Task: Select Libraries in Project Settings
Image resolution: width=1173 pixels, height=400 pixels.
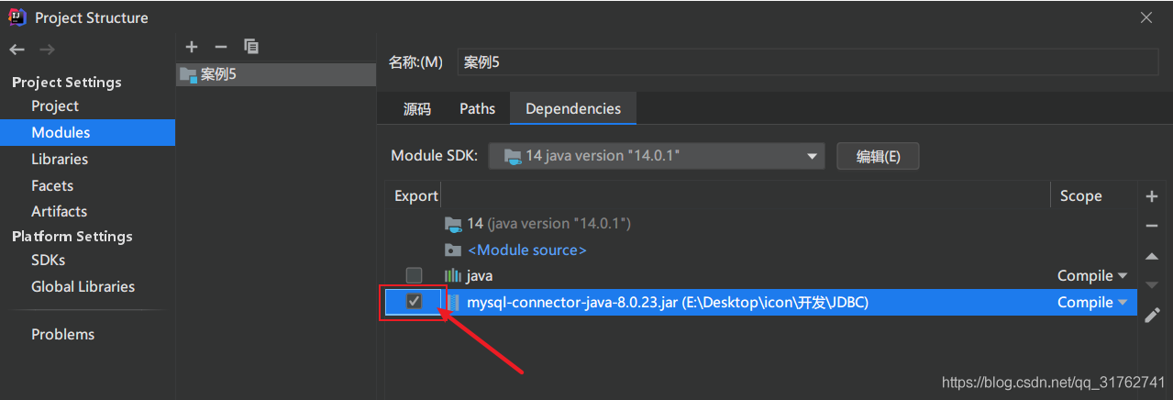Action: coord(60,159)
